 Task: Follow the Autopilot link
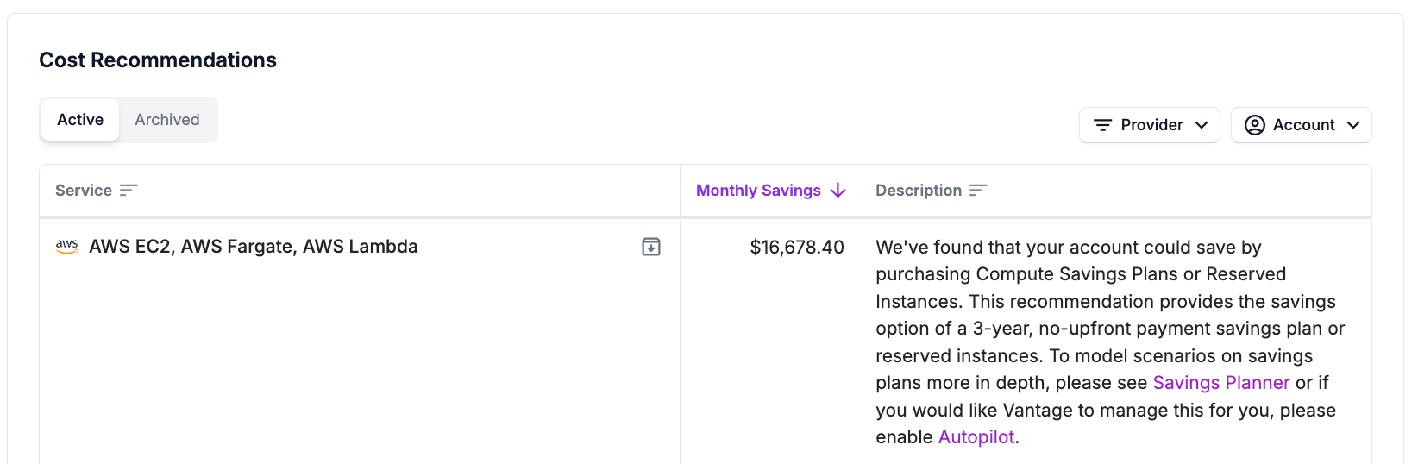[x=976, y=437]
